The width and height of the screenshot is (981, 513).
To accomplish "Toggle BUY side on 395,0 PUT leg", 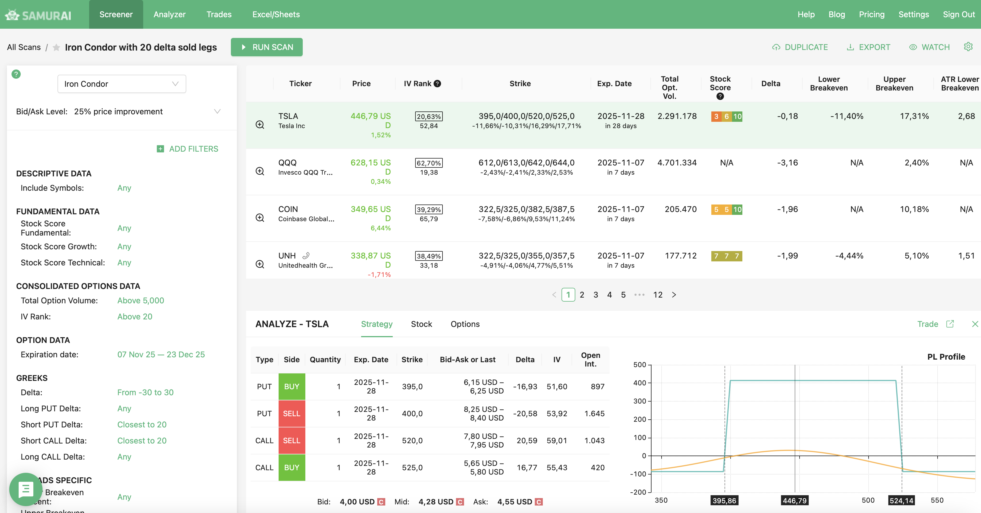I will 291,386.
